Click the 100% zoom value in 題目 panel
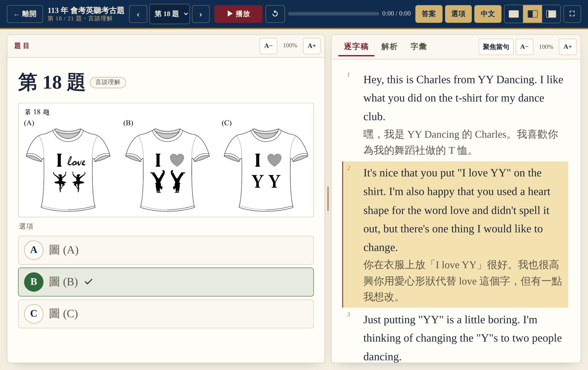This screenshot has width=588, height=370. point(290,46)
